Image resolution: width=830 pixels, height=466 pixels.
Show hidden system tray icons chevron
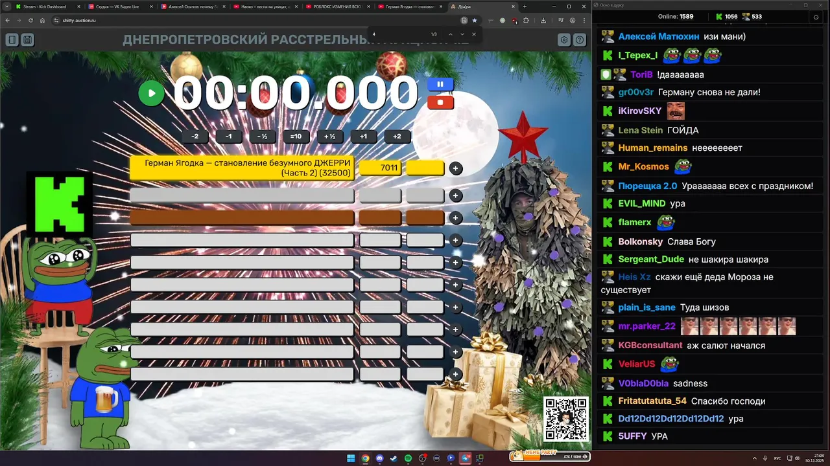coord(755,458)
